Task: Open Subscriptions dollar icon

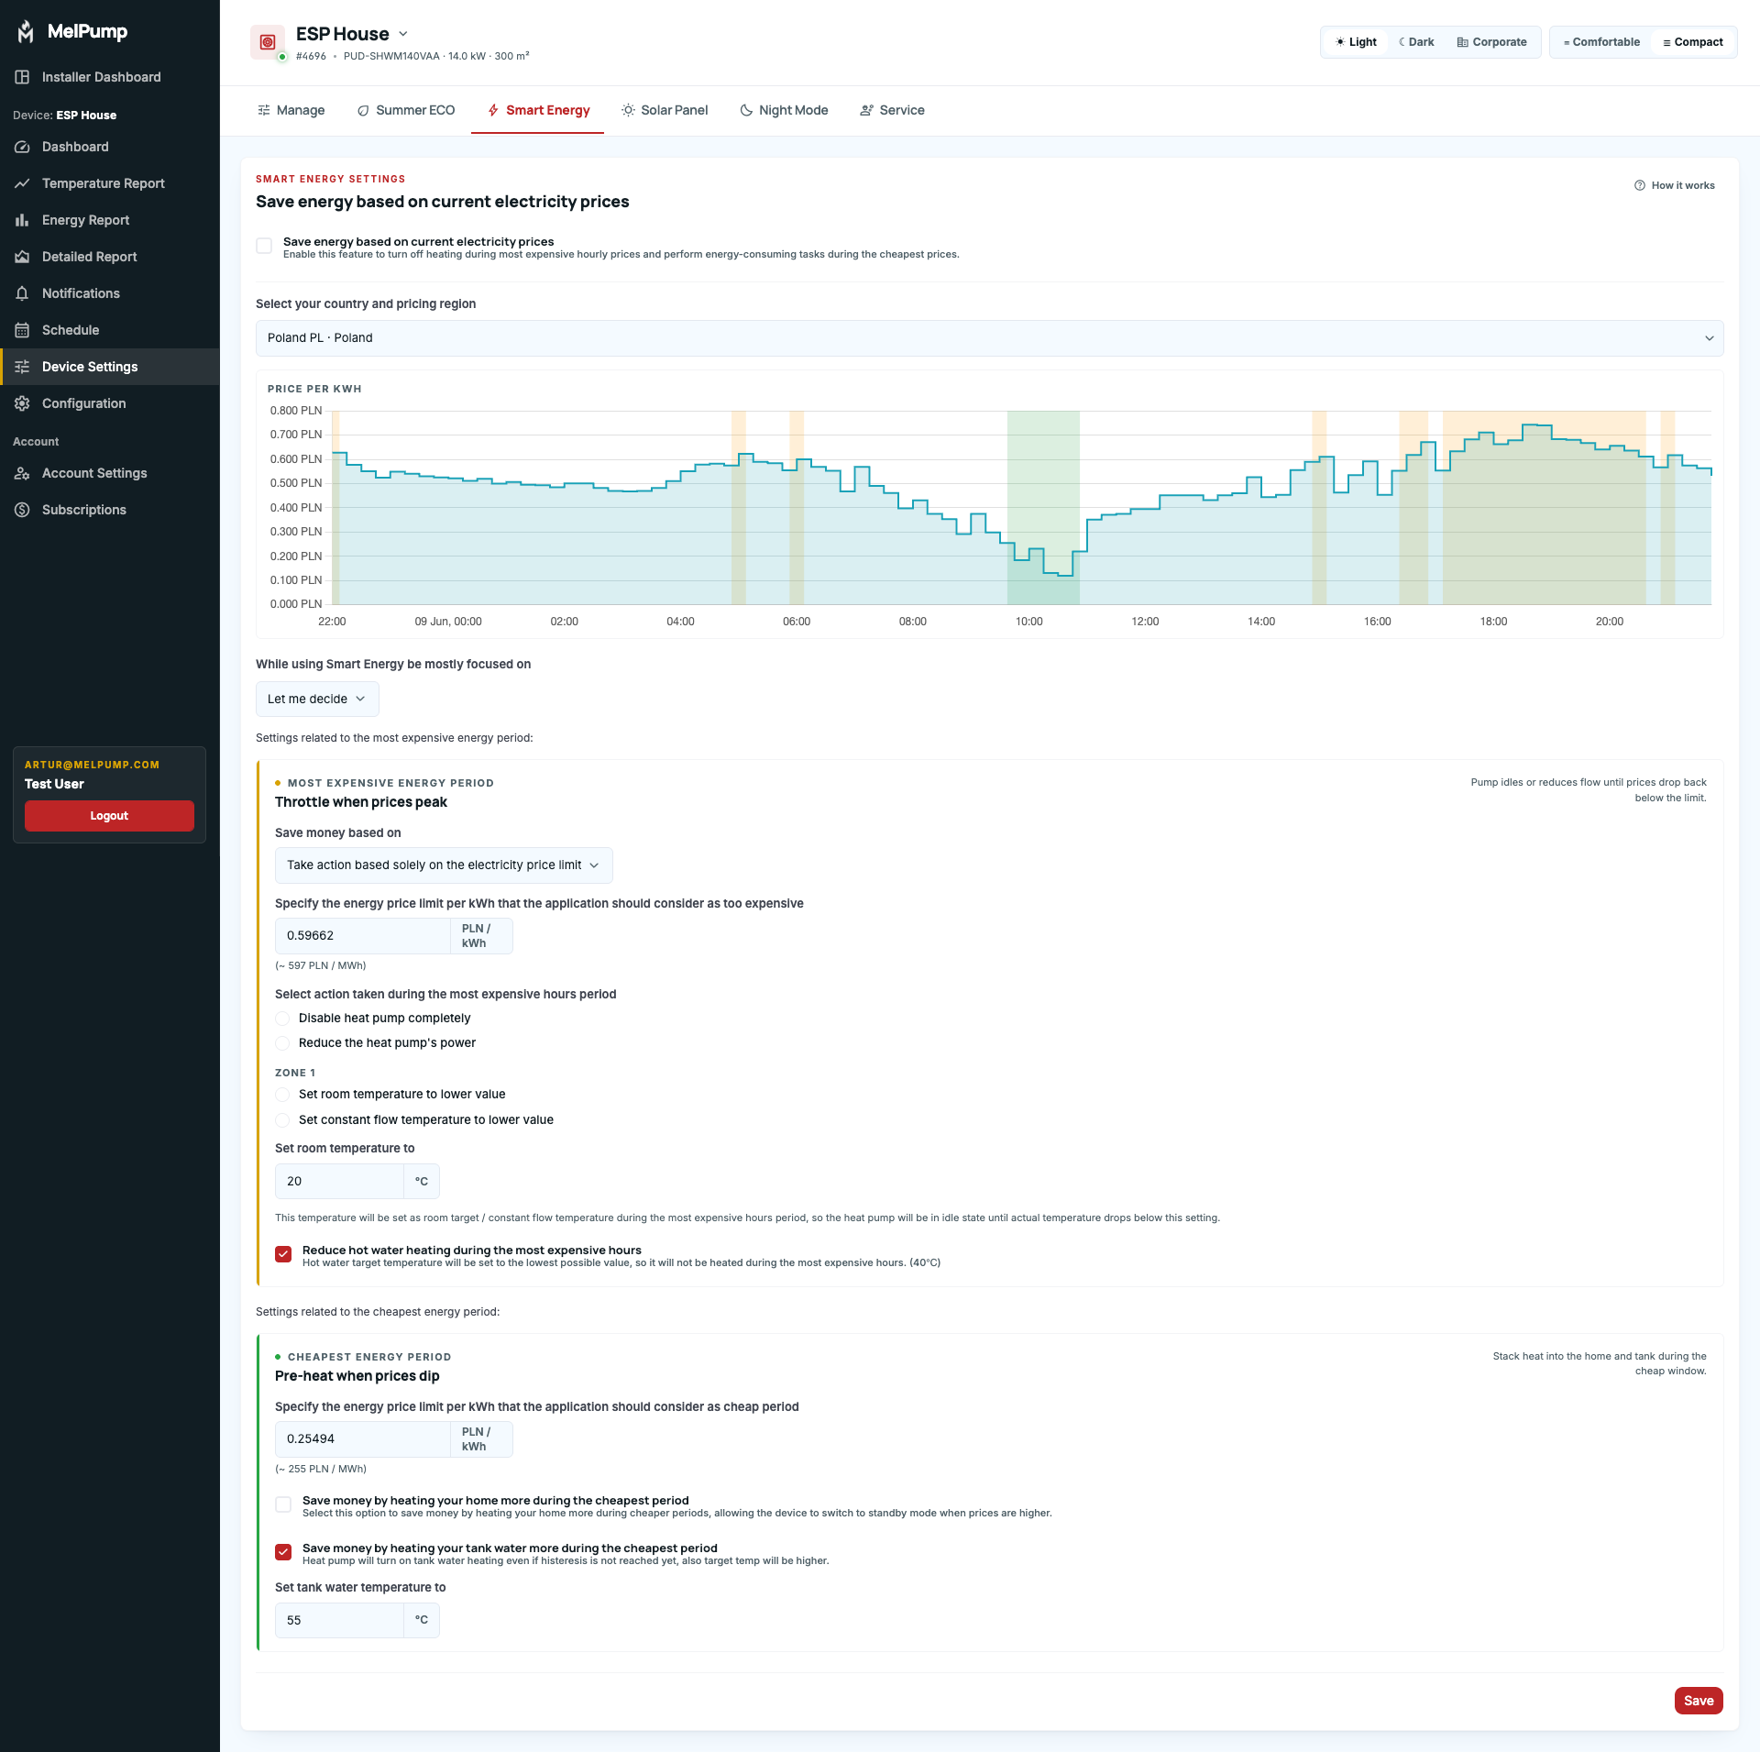Action: click(22, 510)
